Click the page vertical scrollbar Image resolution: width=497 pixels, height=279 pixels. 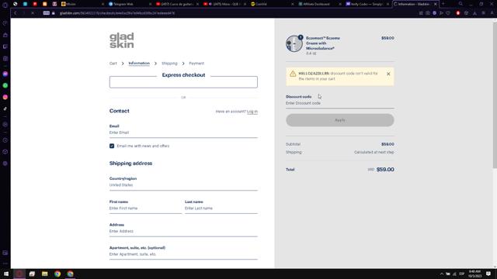tap(495, 95)
